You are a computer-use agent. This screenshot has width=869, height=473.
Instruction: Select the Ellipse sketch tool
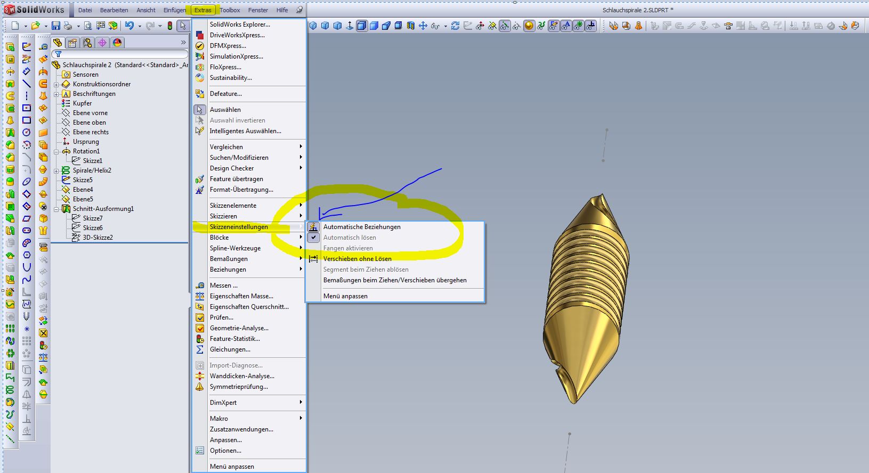27,182
